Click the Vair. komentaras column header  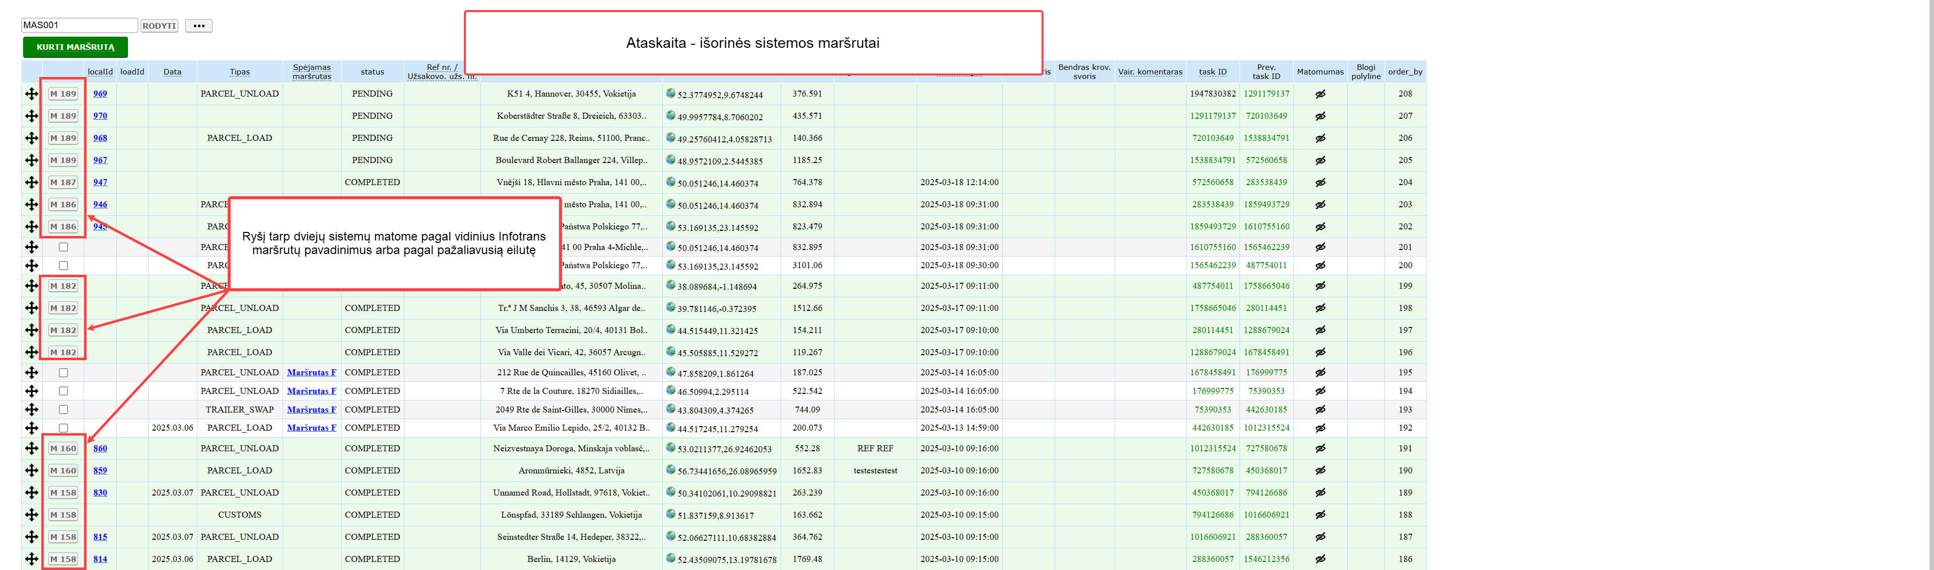(x=1149, y=72)
